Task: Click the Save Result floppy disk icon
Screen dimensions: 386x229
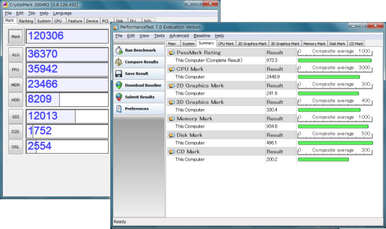Action: click(x=119, y=74)
